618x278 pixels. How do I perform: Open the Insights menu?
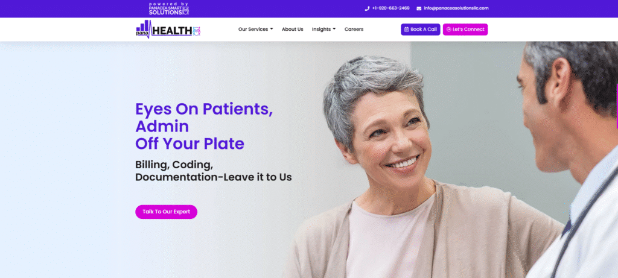click(323, 29)
